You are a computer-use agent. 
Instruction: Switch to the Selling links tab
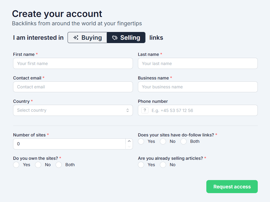(x=126, y=38)
